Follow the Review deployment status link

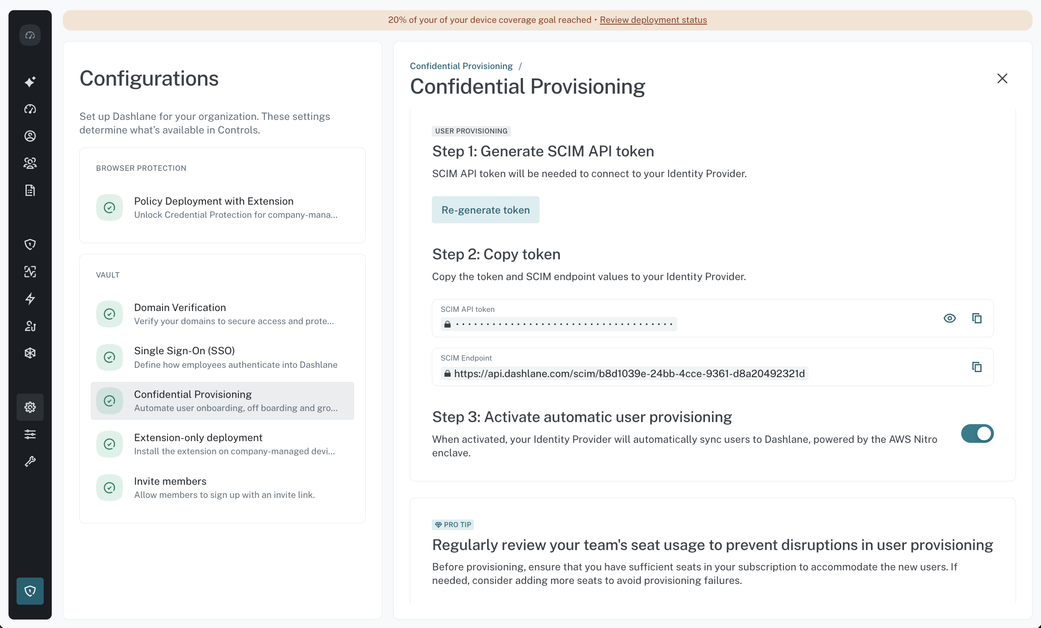653,20
